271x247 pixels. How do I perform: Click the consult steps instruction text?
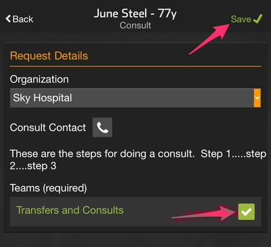coord(138,160)
